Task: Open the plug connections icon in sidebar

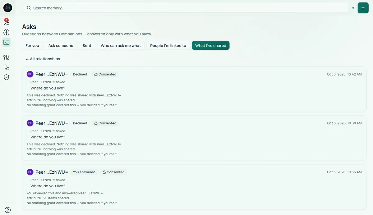Action: click(x=6, y=57)
